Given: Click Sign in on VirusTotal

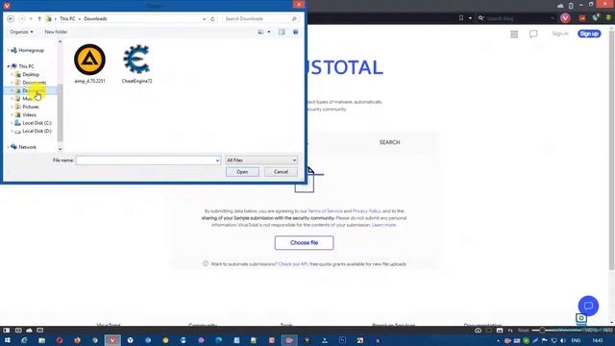Looking at the screenshot, I should [560, 34].
